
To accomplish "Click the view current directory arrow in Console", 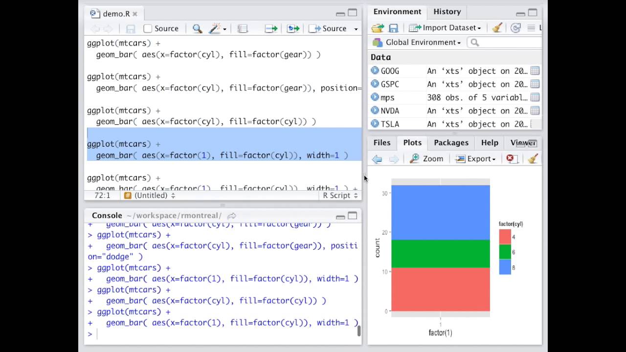I will 232,216.
